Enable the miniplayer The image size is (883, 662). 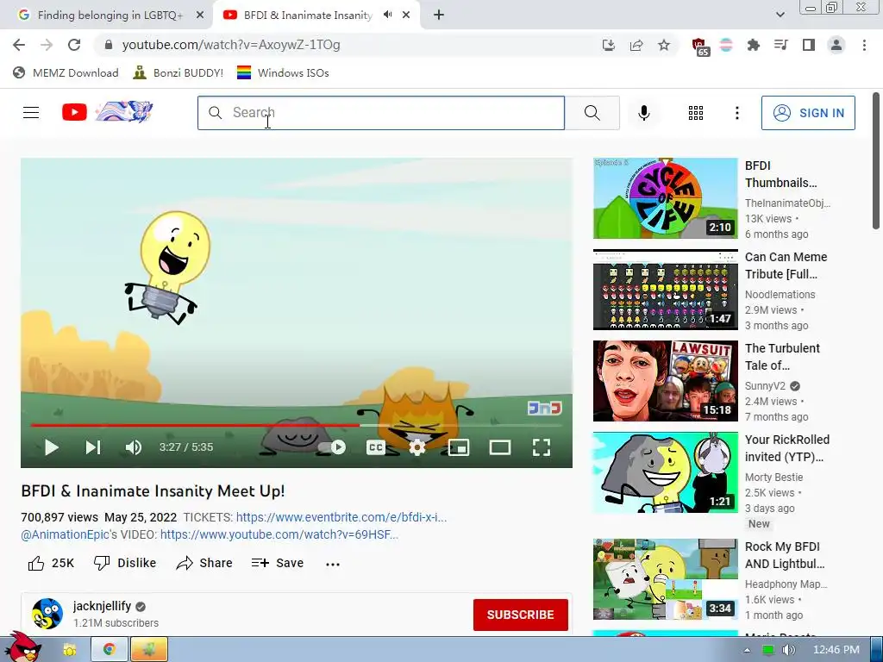(459, 447)
